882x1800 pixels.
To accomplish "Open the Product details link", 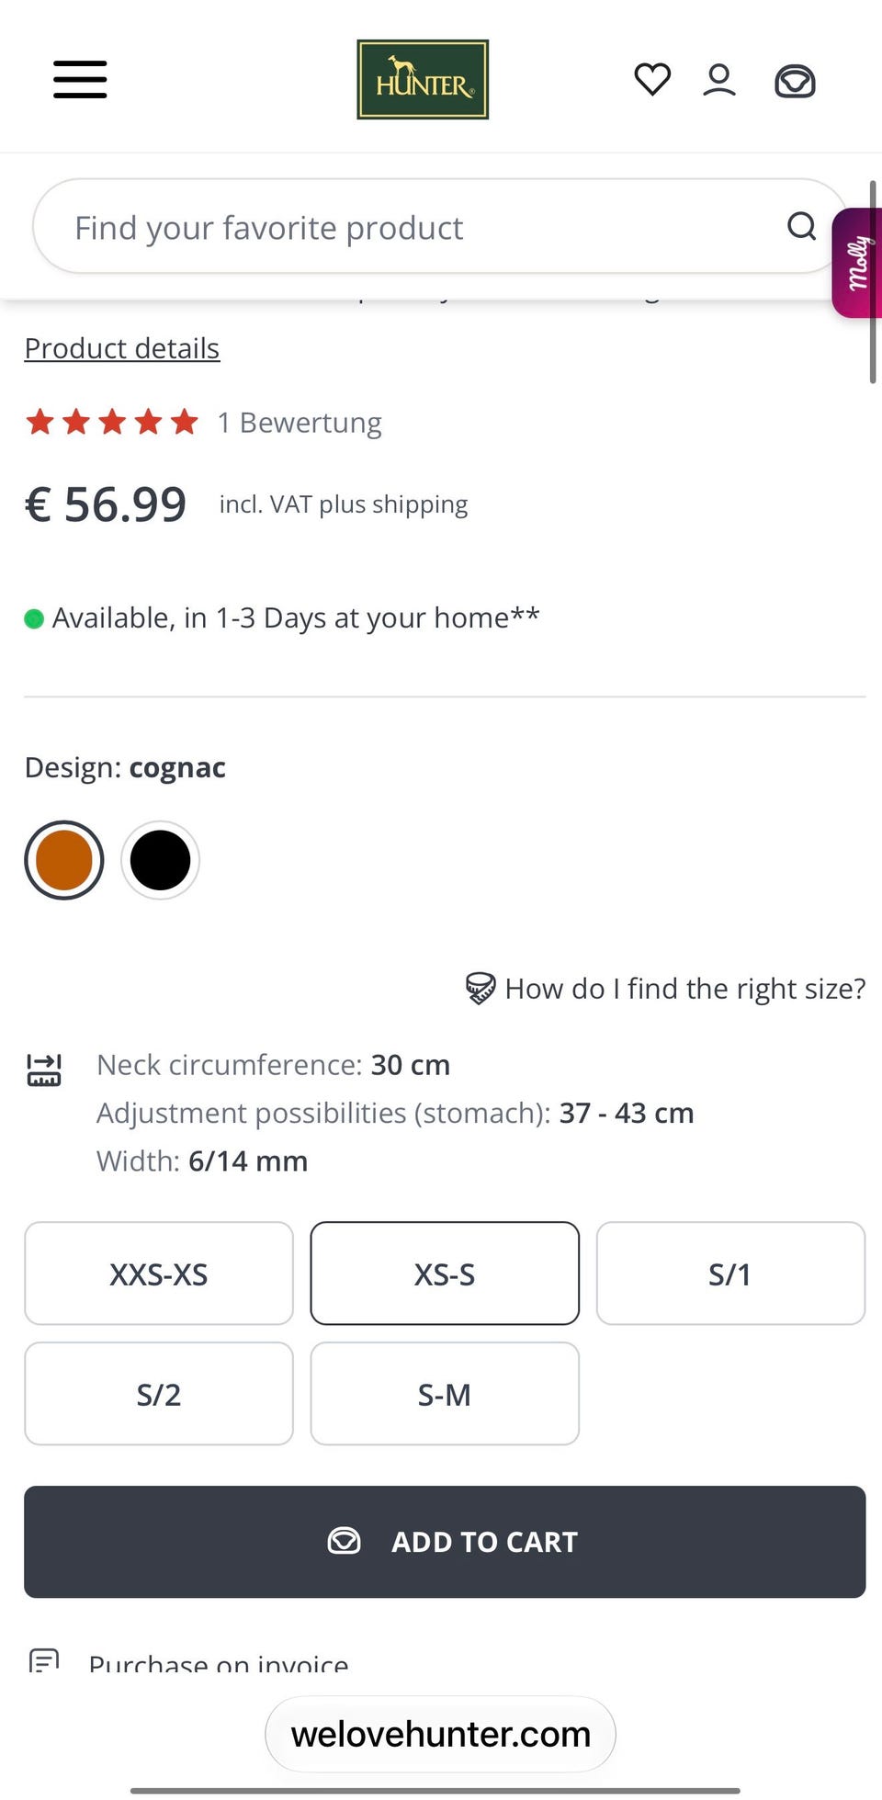I will coord(122,348).
